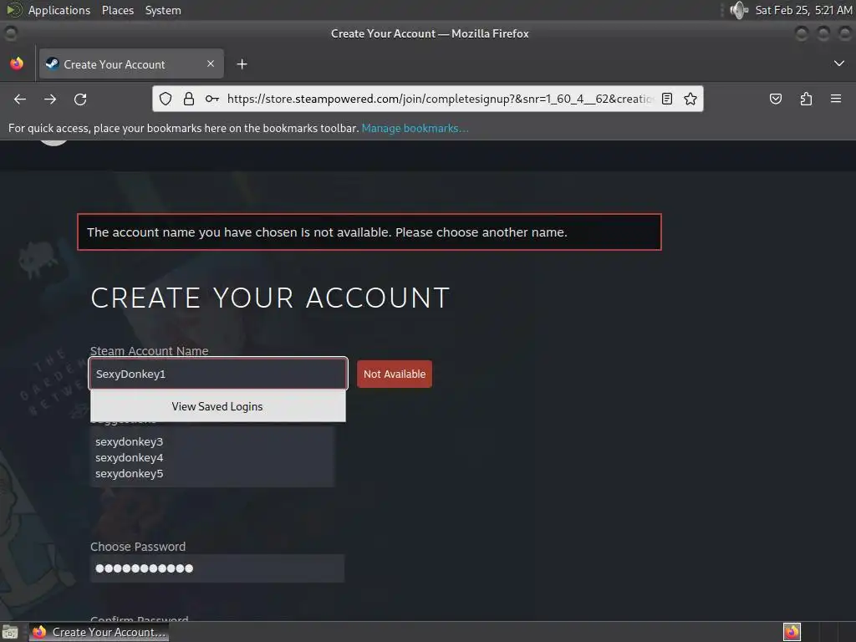Click the address bar URL
This screenshot has height=642, width=856.
(440, 99)
